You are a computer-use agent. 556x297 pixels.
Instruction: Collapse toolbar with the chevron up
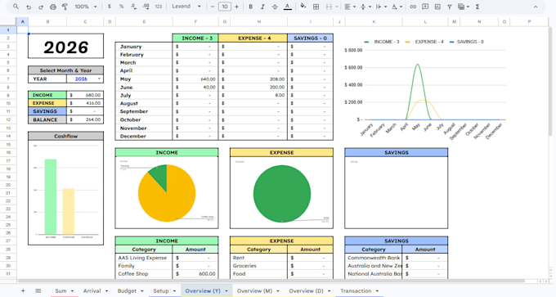(536, 7)
